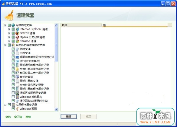Image resolution: width=177 pixels, height=127 pixels.
Task: Click the 值 column header
Action: pyautogui.click(x=134, y=25)
